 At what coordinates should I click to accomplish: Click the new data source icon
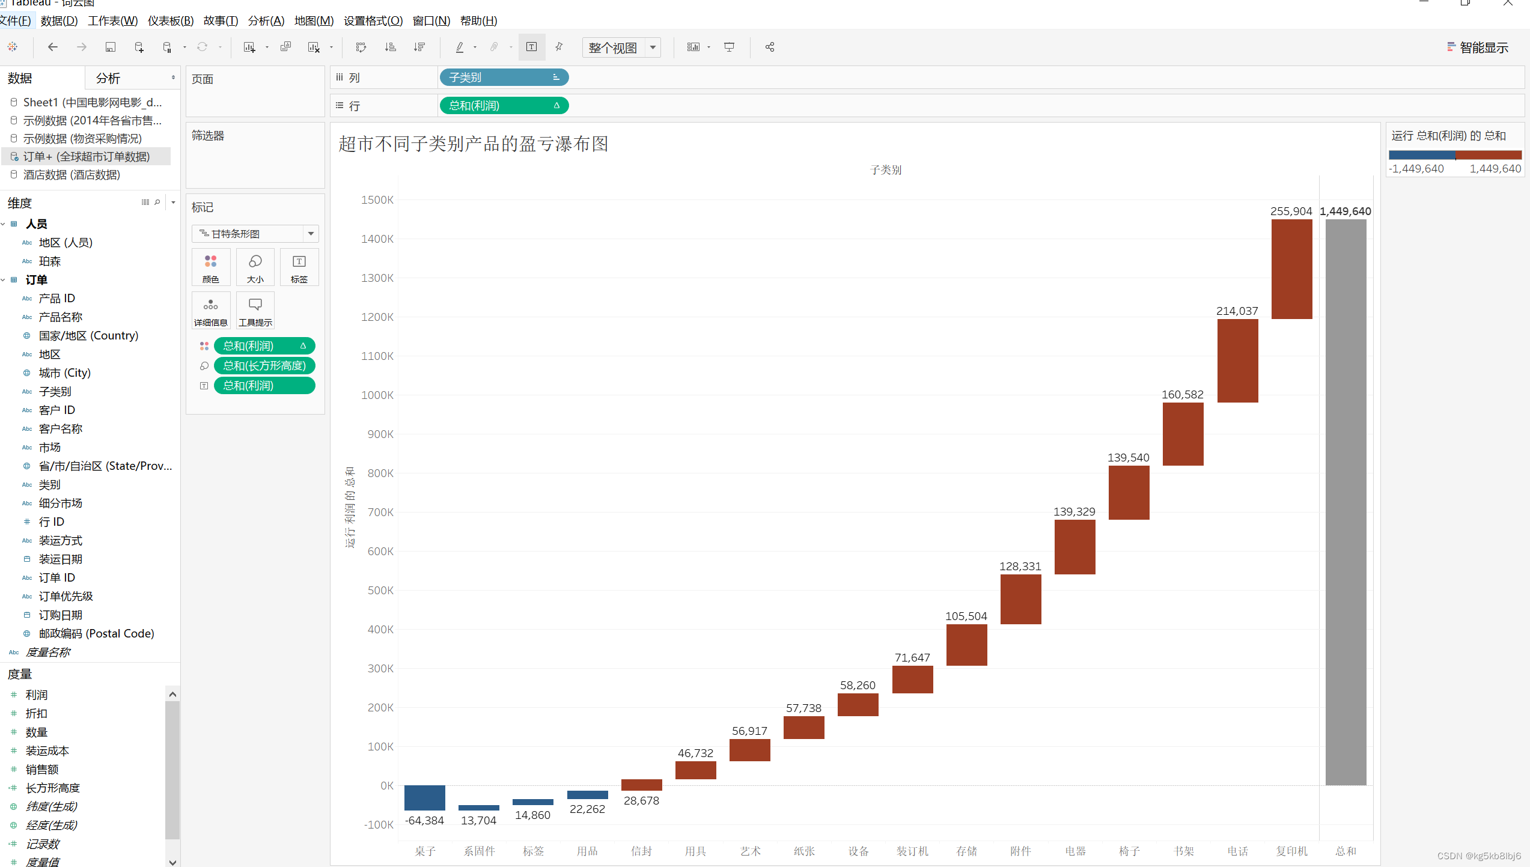pyautogui.click(x=139, y=47)
